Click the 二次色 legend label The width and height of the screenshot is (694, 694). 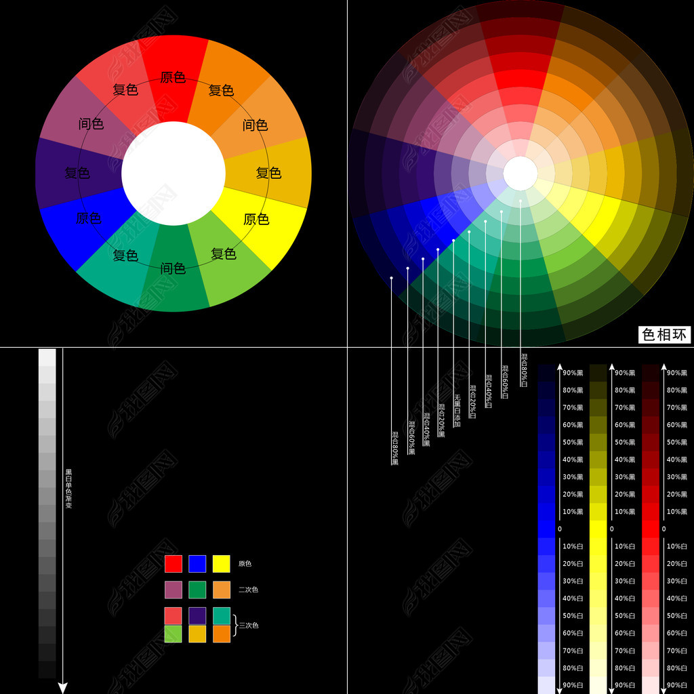point(249,590)
